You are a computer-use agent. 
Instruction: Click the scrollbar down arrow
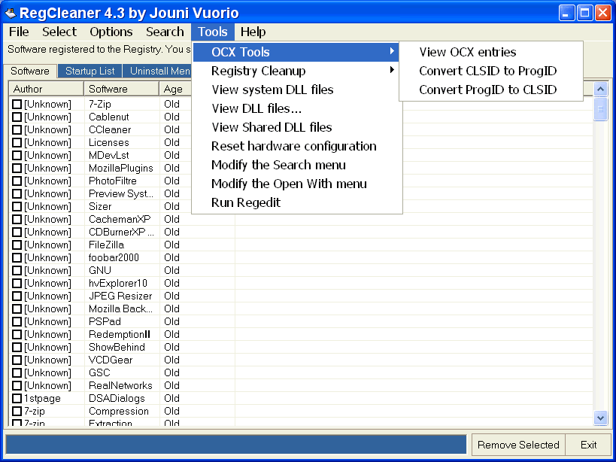pyautogui.click(x=600, y=418)
